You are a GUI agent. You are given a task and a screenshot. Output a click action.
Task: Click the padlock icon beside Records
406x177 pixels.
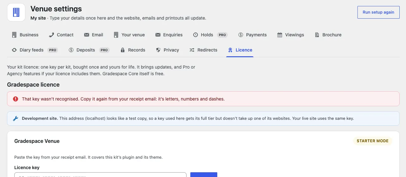(123, 50)
